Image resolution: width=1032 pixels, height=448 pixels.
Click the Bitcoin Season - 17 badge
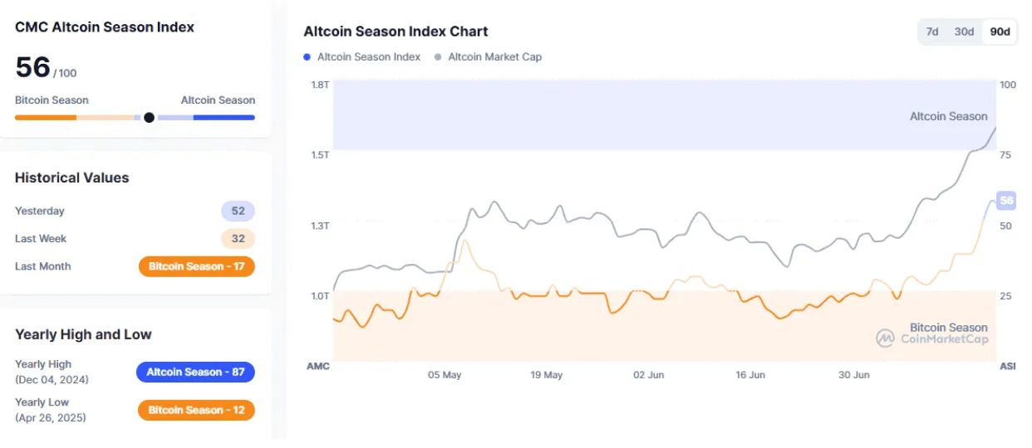point(197,266)
